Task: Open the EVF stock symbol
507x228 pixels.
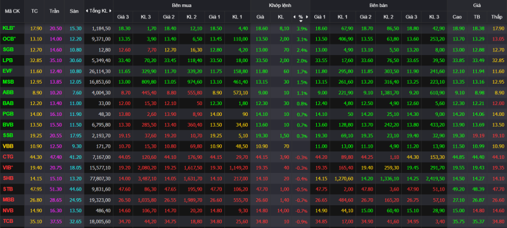Action: (8, 71)
